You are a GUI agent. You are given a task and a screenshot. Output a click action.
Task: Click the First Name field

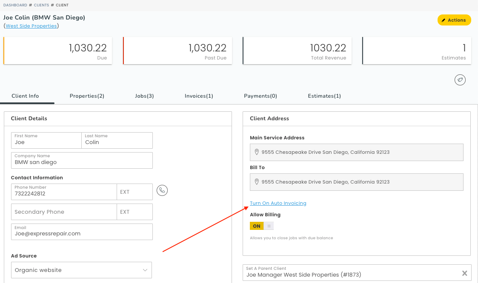[x=46, y=142]
